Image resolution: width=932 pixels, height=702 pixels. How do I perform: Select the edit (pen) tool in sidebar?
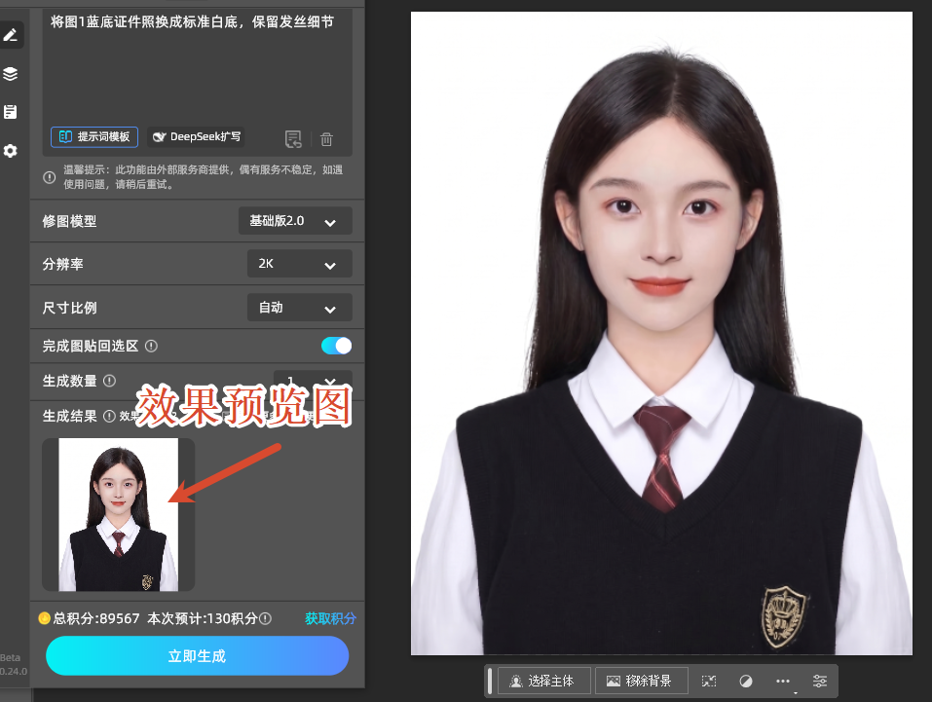13,35
